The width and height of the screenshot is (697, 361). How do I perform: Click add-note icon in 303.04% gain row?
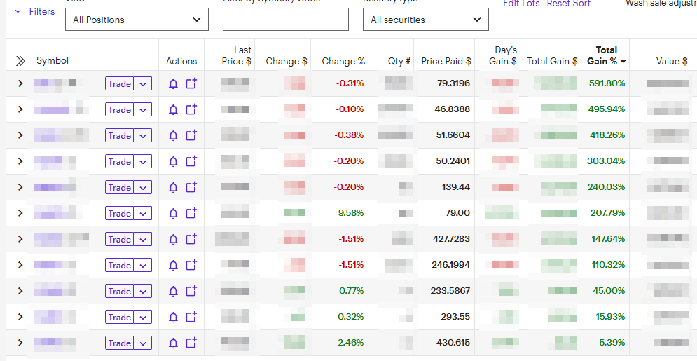pos(191,162)
